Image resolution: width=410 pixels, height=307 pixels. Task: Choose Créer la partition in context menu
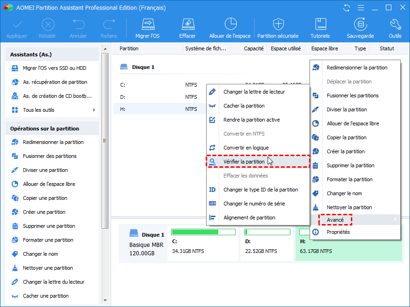[x=355, y=151]
